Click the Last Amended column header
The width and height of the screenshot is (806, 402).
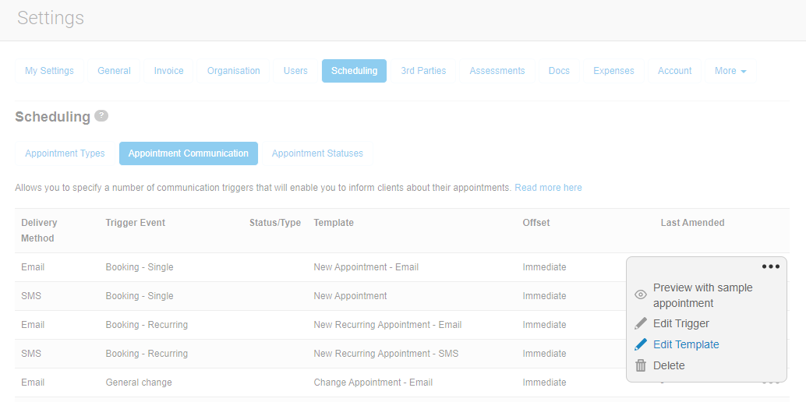[x=692, y=223]
